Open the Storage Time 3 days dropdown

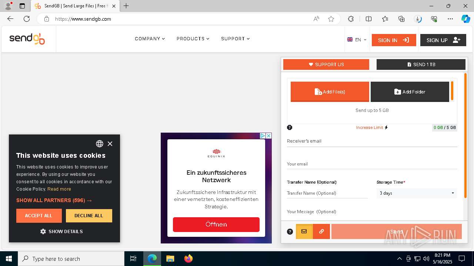click(417, 193)
